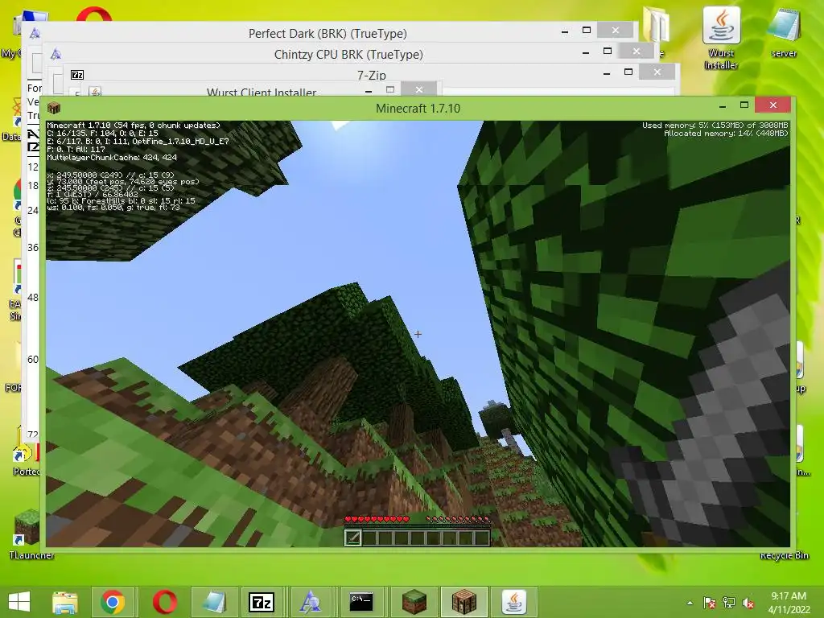Maximize the 7-Zip window

pos(628,72)
